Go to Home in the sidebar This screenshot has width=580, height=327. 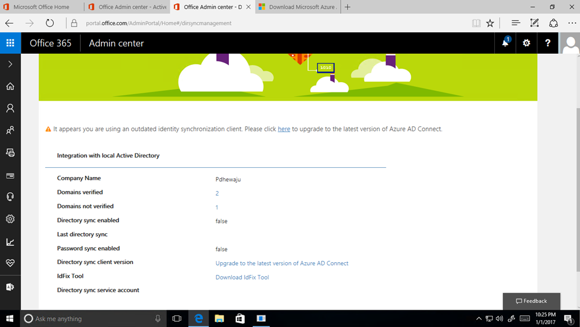coord(10,86)
